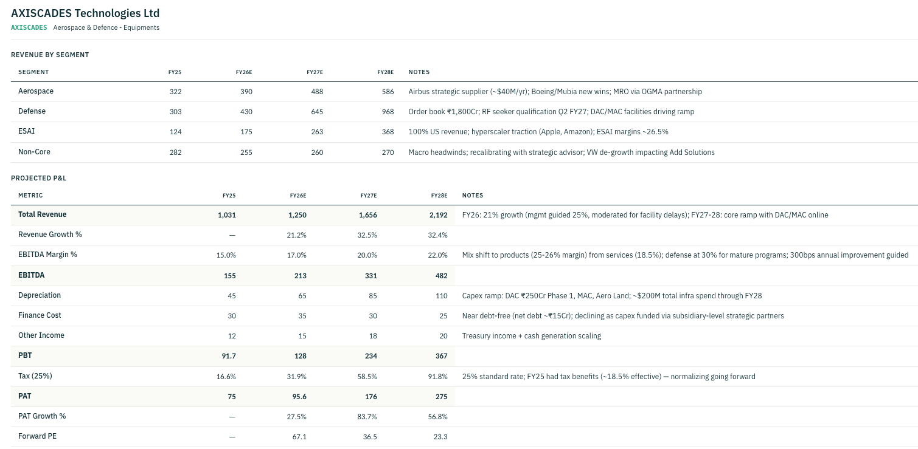Click the AXISCADES Technologies Ltd title
The width and height of the screenshot is (918, 449).
coord(85,13)
